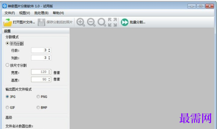
Task: Increase the 高度 value with up arrow
Action: tap(49, 78)
